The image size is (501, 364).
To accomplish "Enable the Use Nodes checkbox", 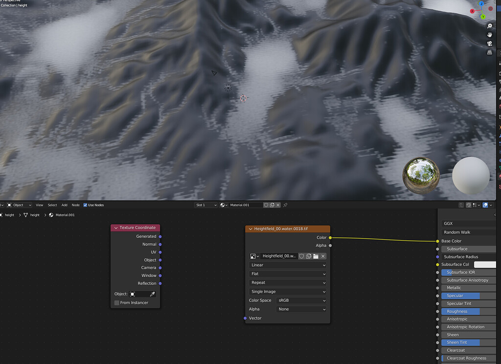I will 86,205.
